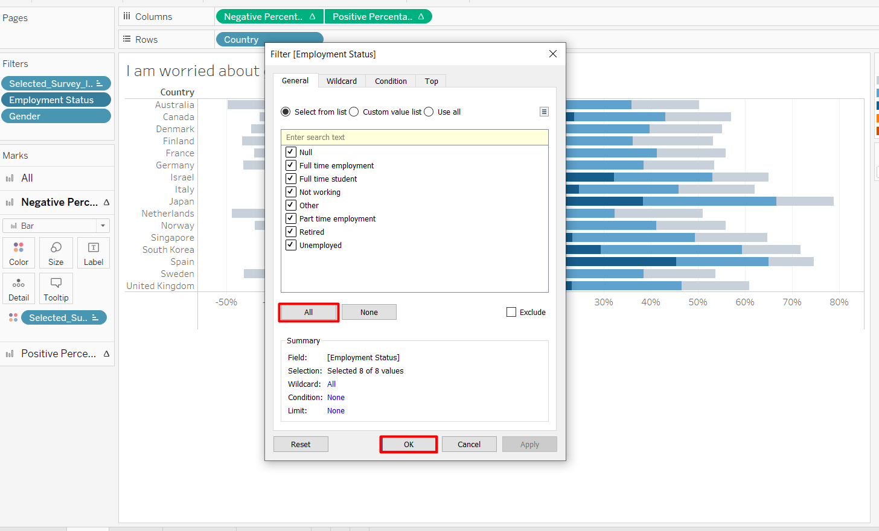Click the Color marks card icon
The height and width of the screenshot is (531, 879).
click(19, 252)
